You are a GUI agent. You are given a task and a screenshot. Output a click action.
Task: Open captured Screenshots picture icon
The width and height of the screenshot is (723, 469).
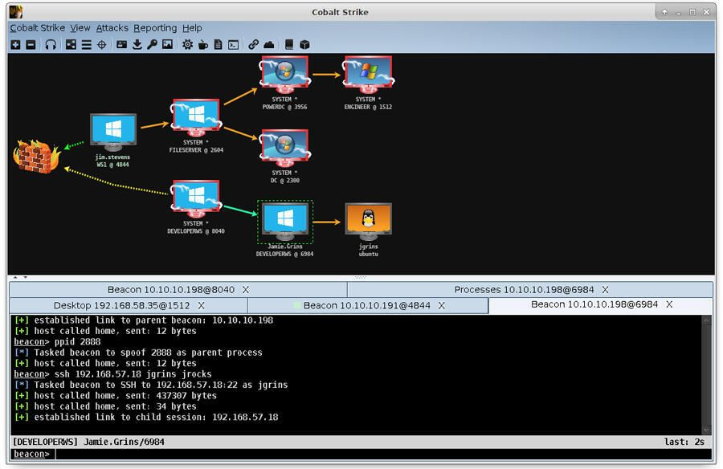click(x=166, y=45)
